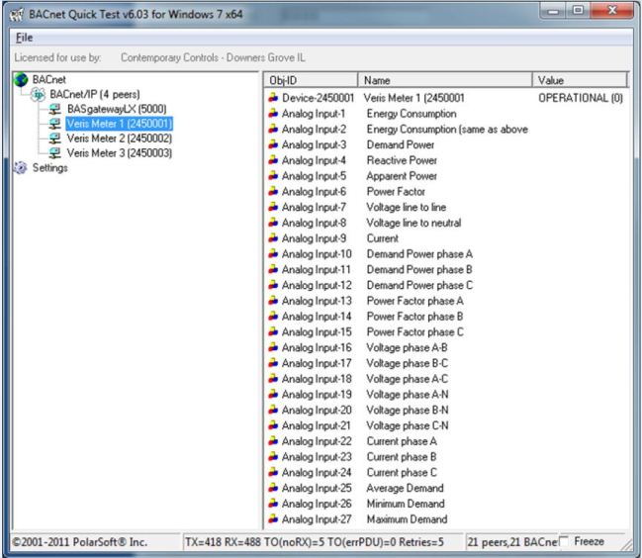Image resolution: width=642 pixels, height=558 pixels.
Task: Click the Veris Meter 1 device icon in tree
Action: pyautogui.click(x=54, y=124)
